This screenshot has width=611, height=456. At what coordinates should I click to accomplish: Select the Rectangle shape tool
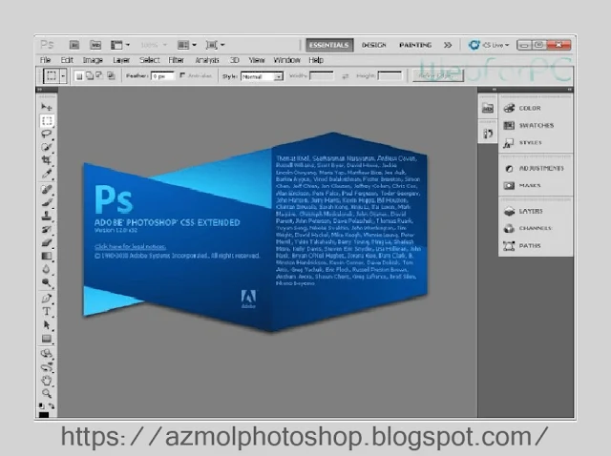(47, 339)
